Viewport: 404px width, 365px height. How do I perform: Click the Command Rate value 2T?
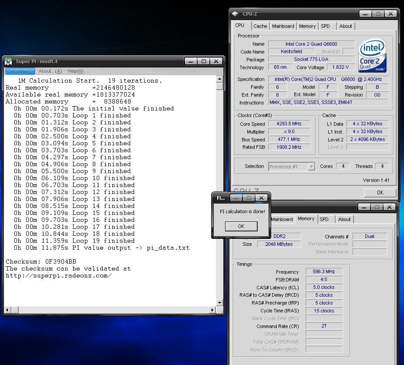click(x=324, y=326)
